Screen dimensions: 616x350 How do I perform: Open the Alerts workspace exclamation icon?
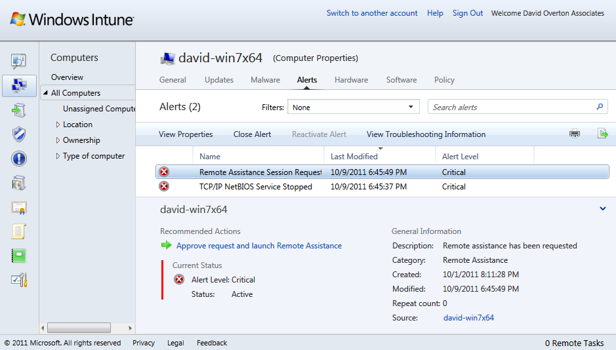pyautogui.click(x=19, y=159)
